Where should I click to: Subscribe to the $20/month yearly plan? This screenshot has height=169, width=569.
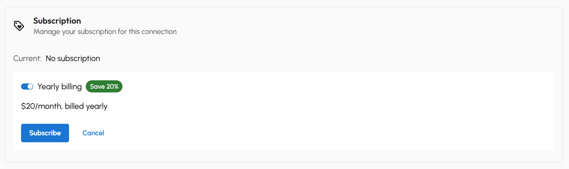(x=45, y=133)
